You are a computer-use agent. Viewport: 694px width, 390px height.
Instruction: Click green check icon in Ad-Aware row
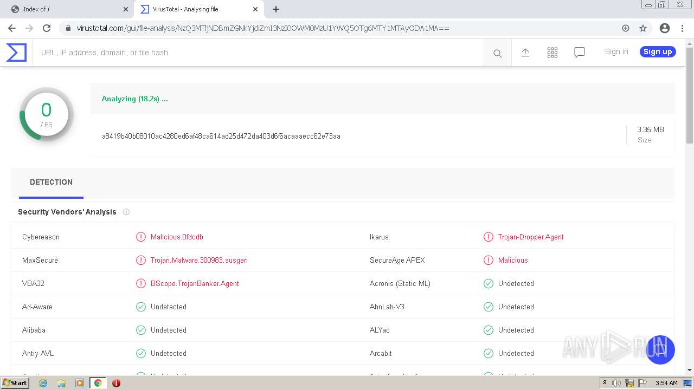pyautogui.click(x=141, y=307)
